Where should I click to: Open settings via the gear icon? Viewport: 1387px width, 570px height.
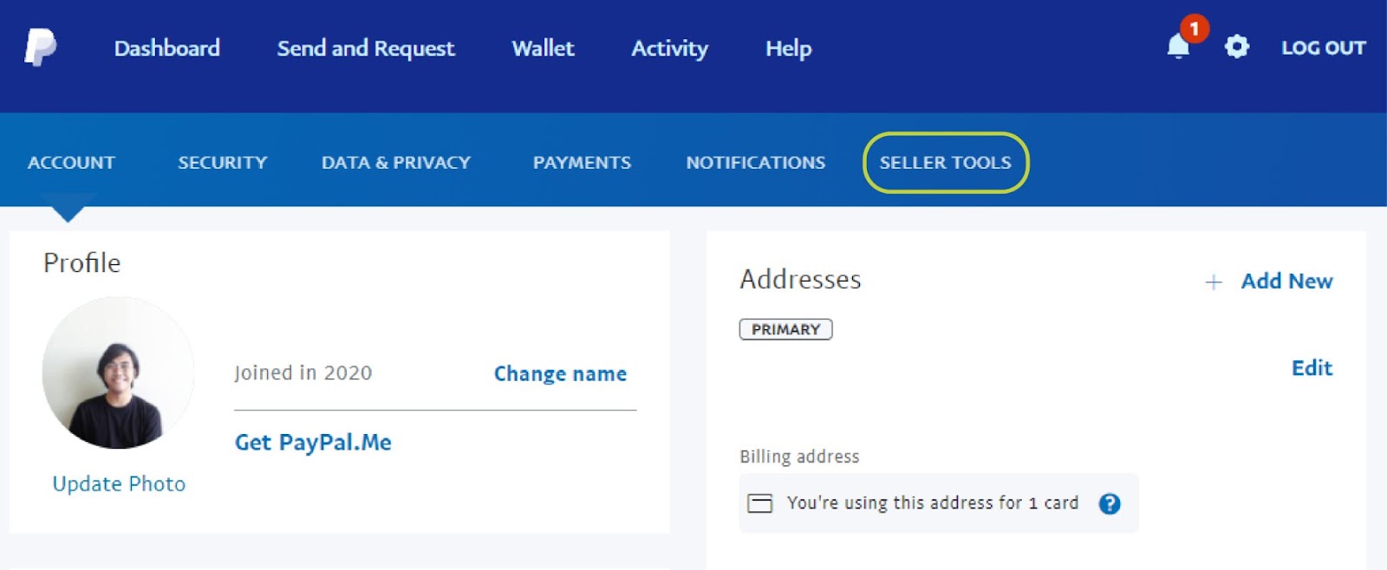tap(1237, 47)
